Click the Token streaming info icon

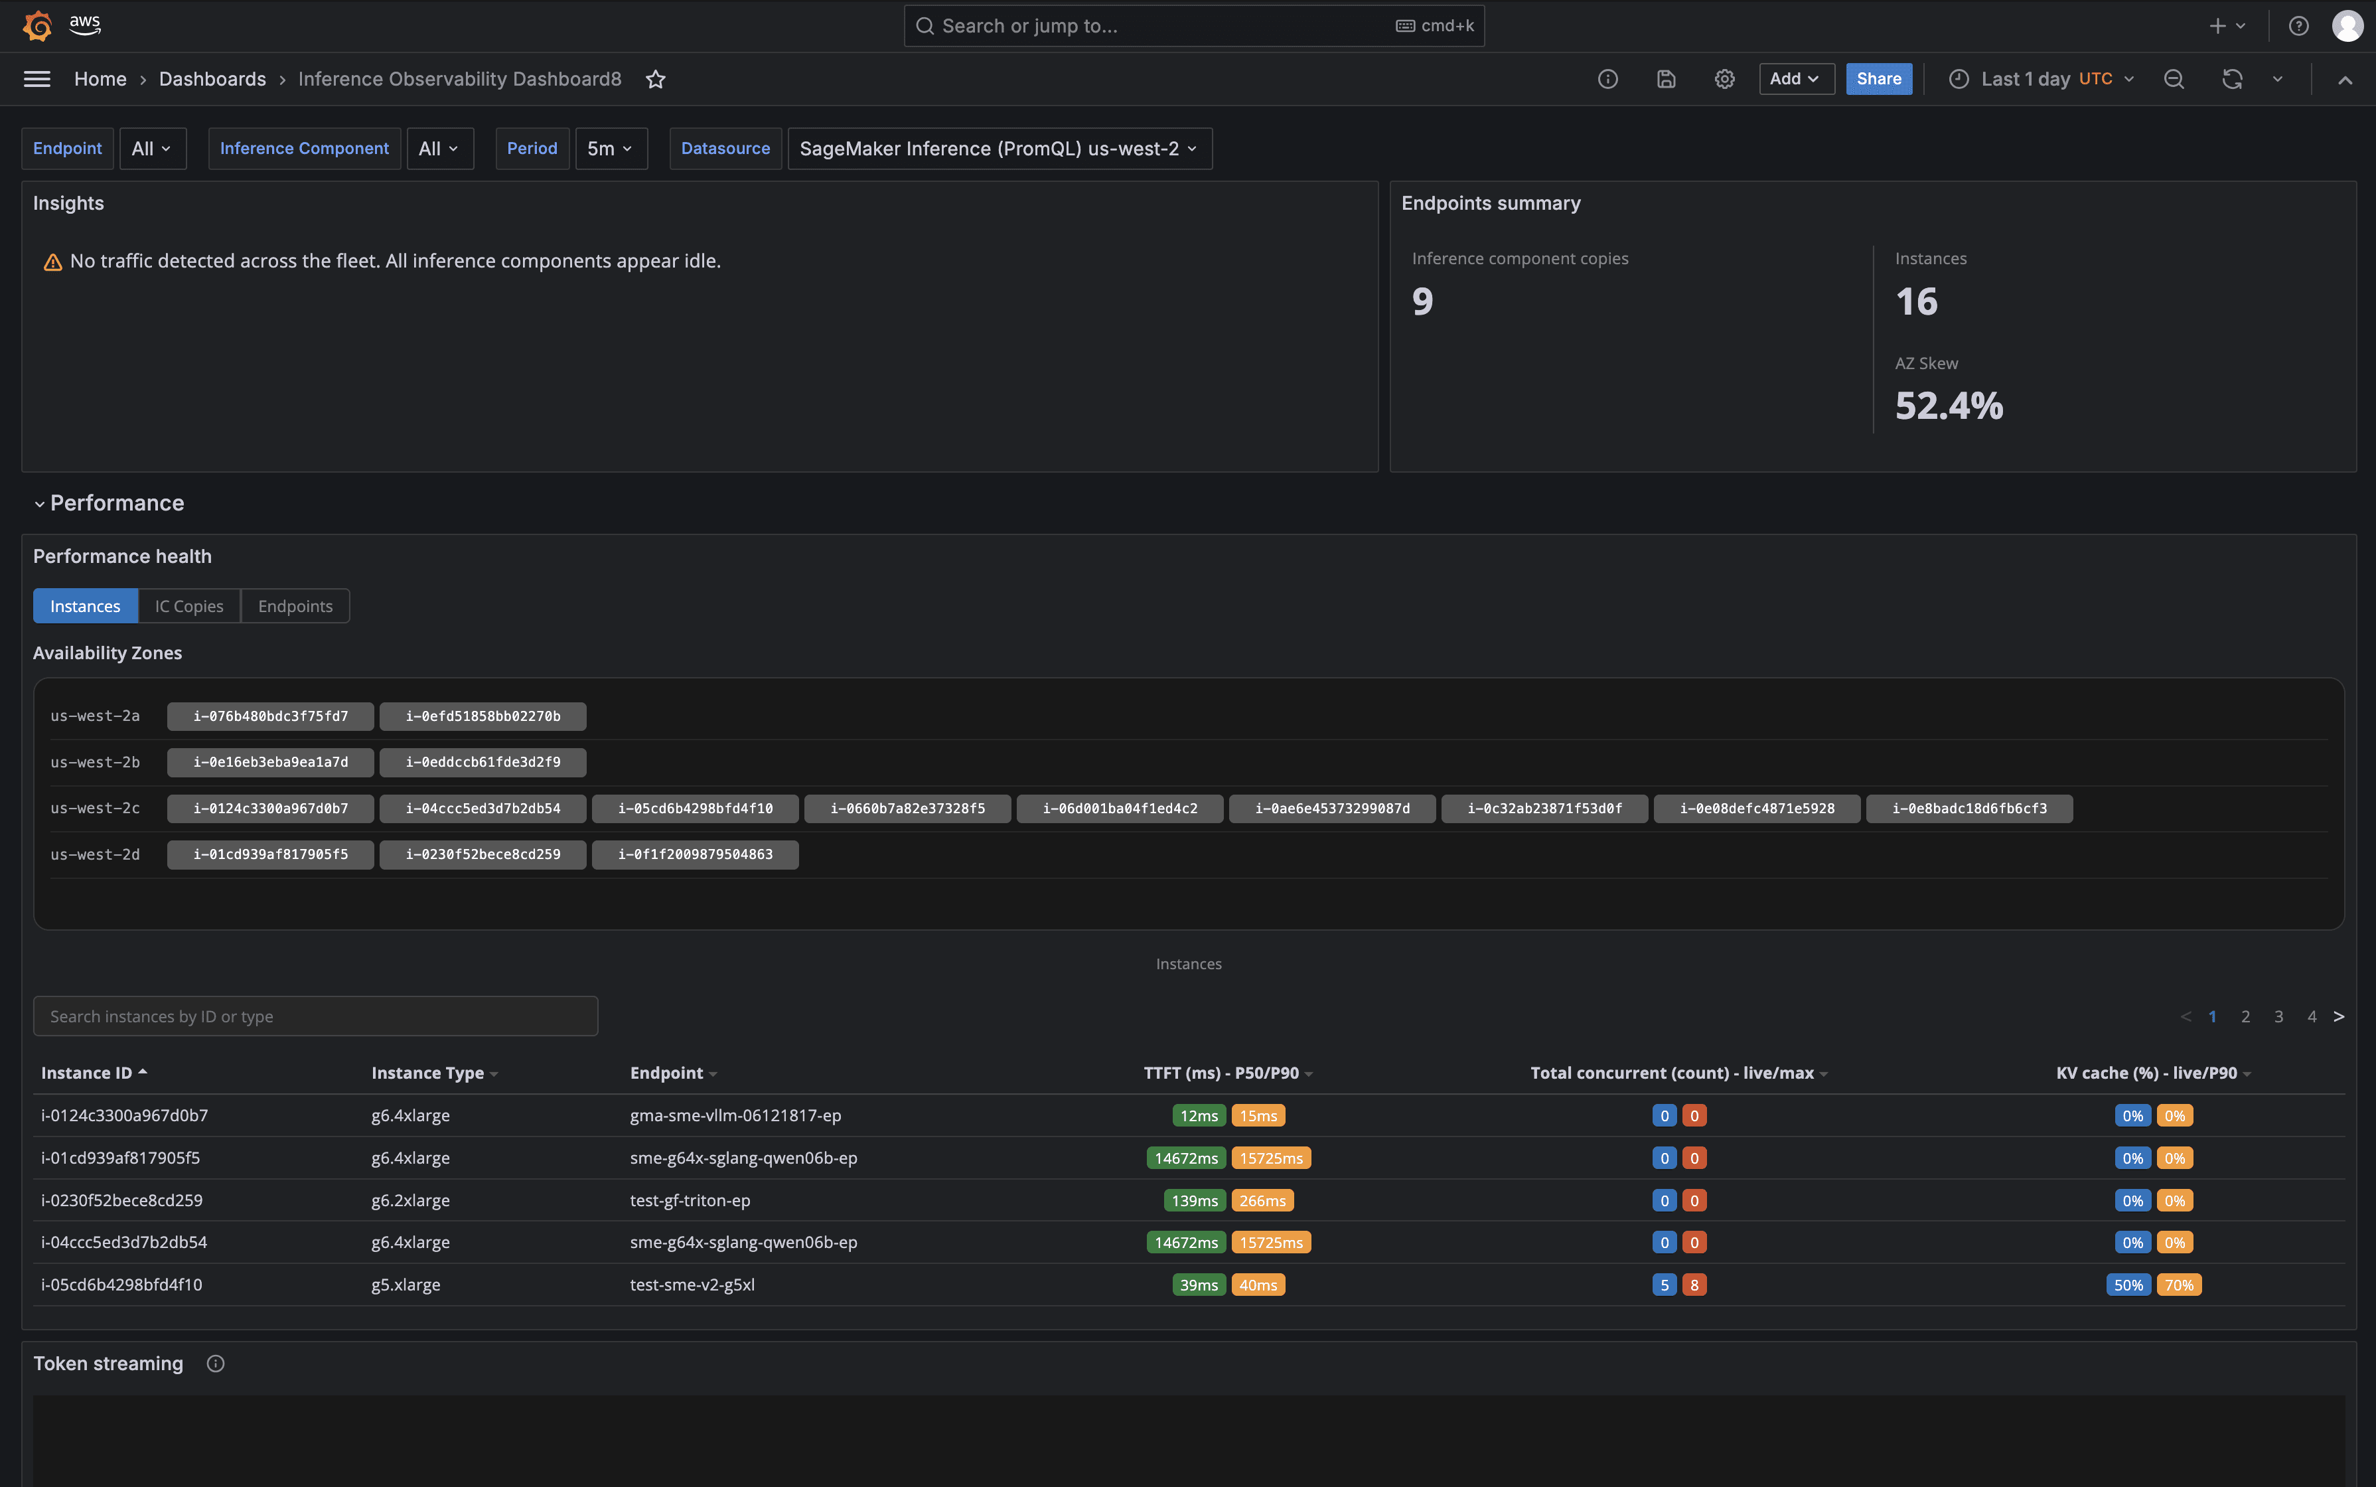pyautogui.click(x=215, y=1363)
